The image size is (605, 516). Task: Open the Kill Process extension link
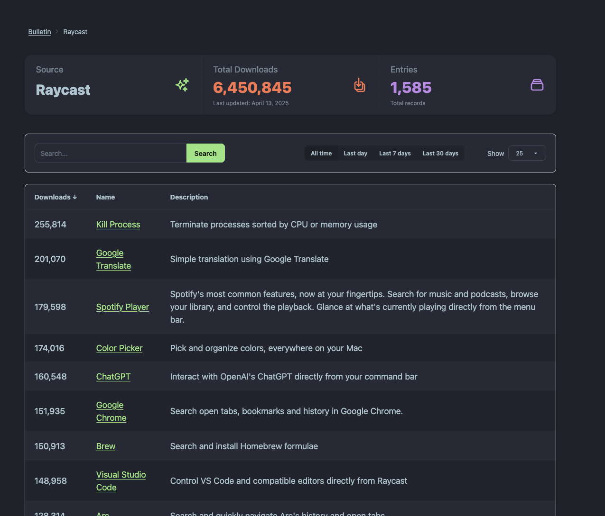coord(118,225)
